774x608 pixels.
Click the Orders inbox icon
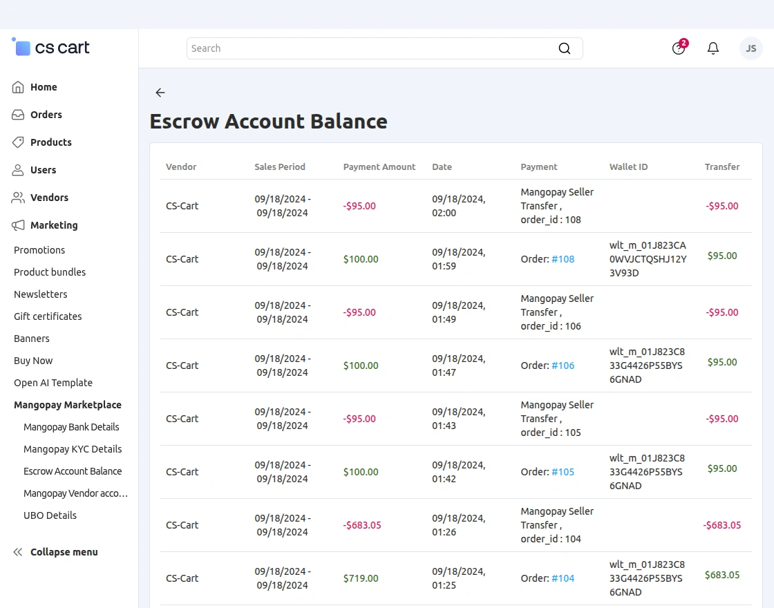tap(18, 115)
